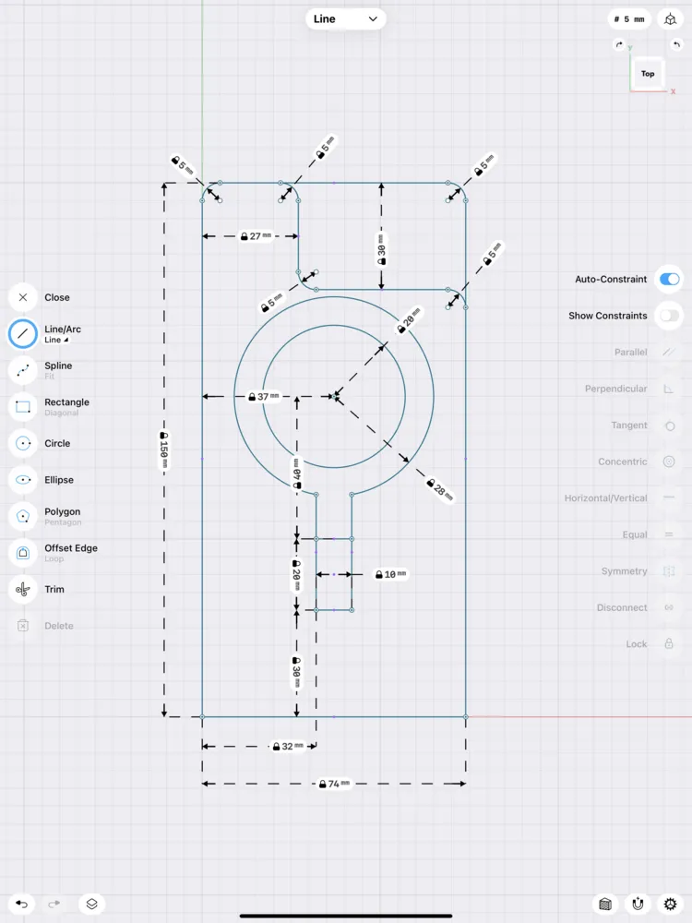Open the settings gear icon
This screenshot has height=923, width=692.
point(670,904)
